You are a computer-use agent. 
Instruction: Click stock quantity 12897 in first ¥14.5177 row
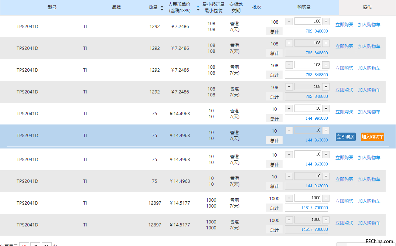(x=154, y=203)
